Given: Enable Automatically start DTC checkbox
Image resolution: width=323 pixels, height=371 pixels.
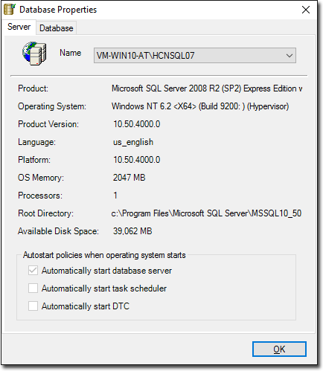Looking at the screenshot, I should tap(33, 306).
